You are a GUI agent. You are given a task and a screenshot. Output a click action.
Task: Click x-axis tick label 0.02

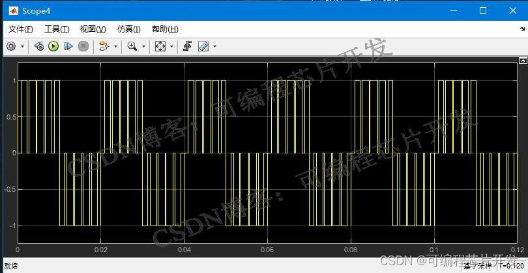100,250
